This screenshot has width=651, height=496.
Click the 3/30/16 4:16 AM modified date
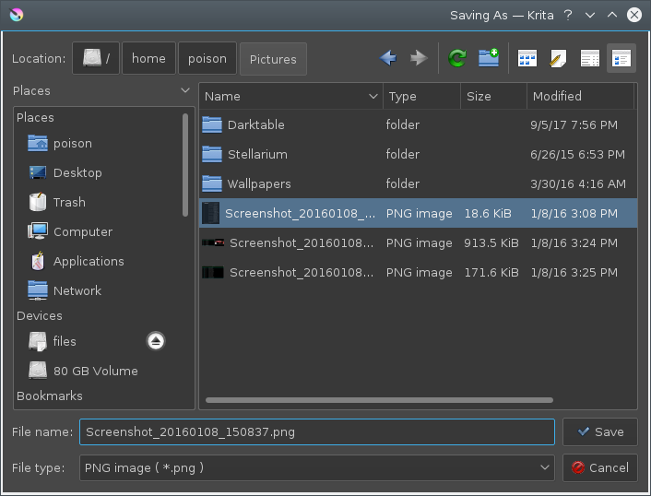tap(578, 183)
